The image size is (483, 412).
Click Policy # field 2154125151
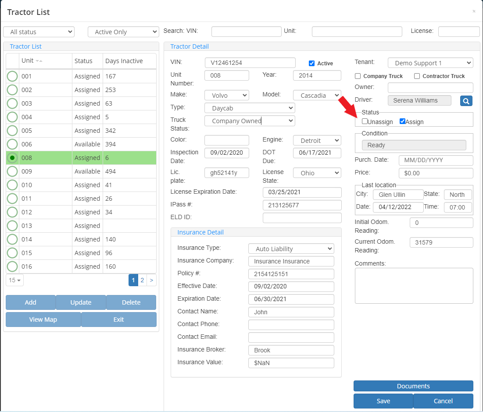point(291,274)
